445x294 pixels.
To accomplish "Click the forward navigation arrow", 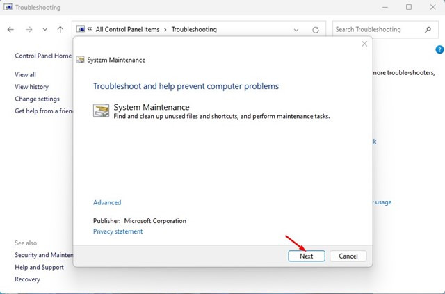I will [x=29, y=29].
